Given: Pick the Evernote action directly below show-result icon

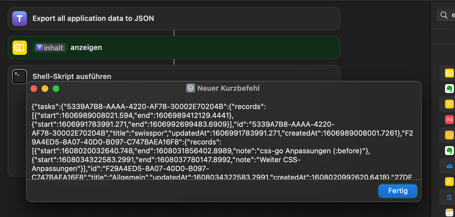Looking at the screenshot, I should pos(449,89).
